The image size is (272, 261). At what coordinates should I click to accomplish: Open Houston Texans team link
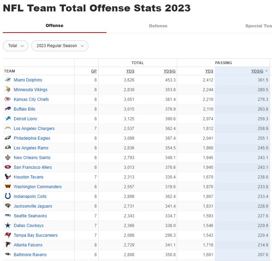point(28,177)
